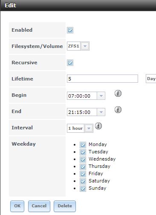Click the Cancel button
This screenshot has height=215, width=156.
coord(39,206)
